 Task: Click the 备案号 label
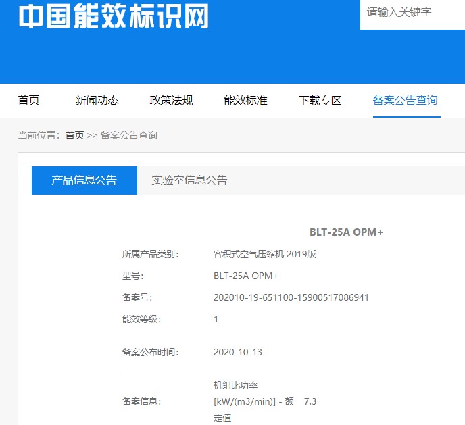tap(137, 297)
